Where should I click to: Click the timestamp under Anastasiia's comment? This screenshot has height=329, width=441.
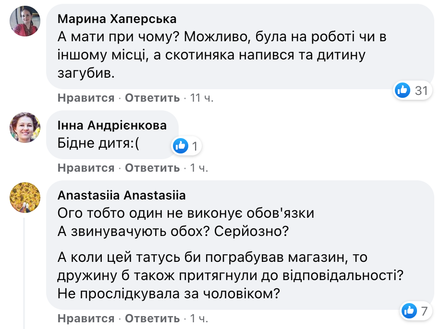click(199, 318)
